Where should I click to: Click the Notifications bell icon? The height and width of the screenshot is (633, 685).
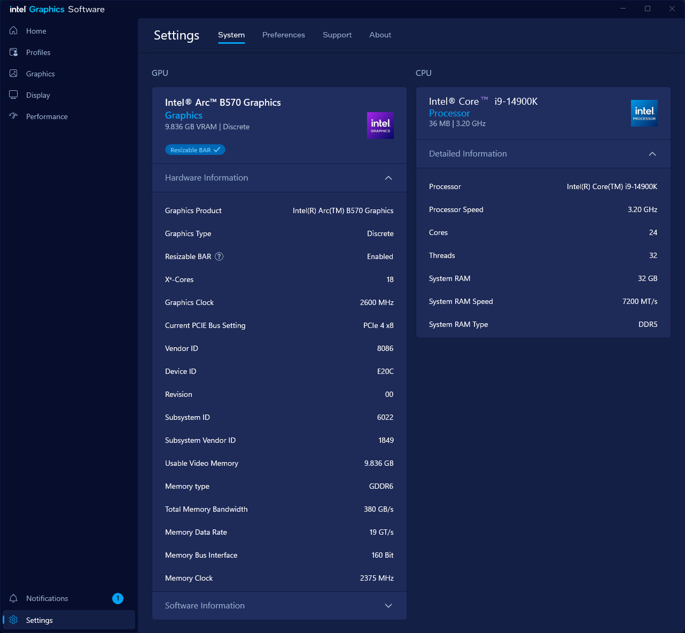13,598
